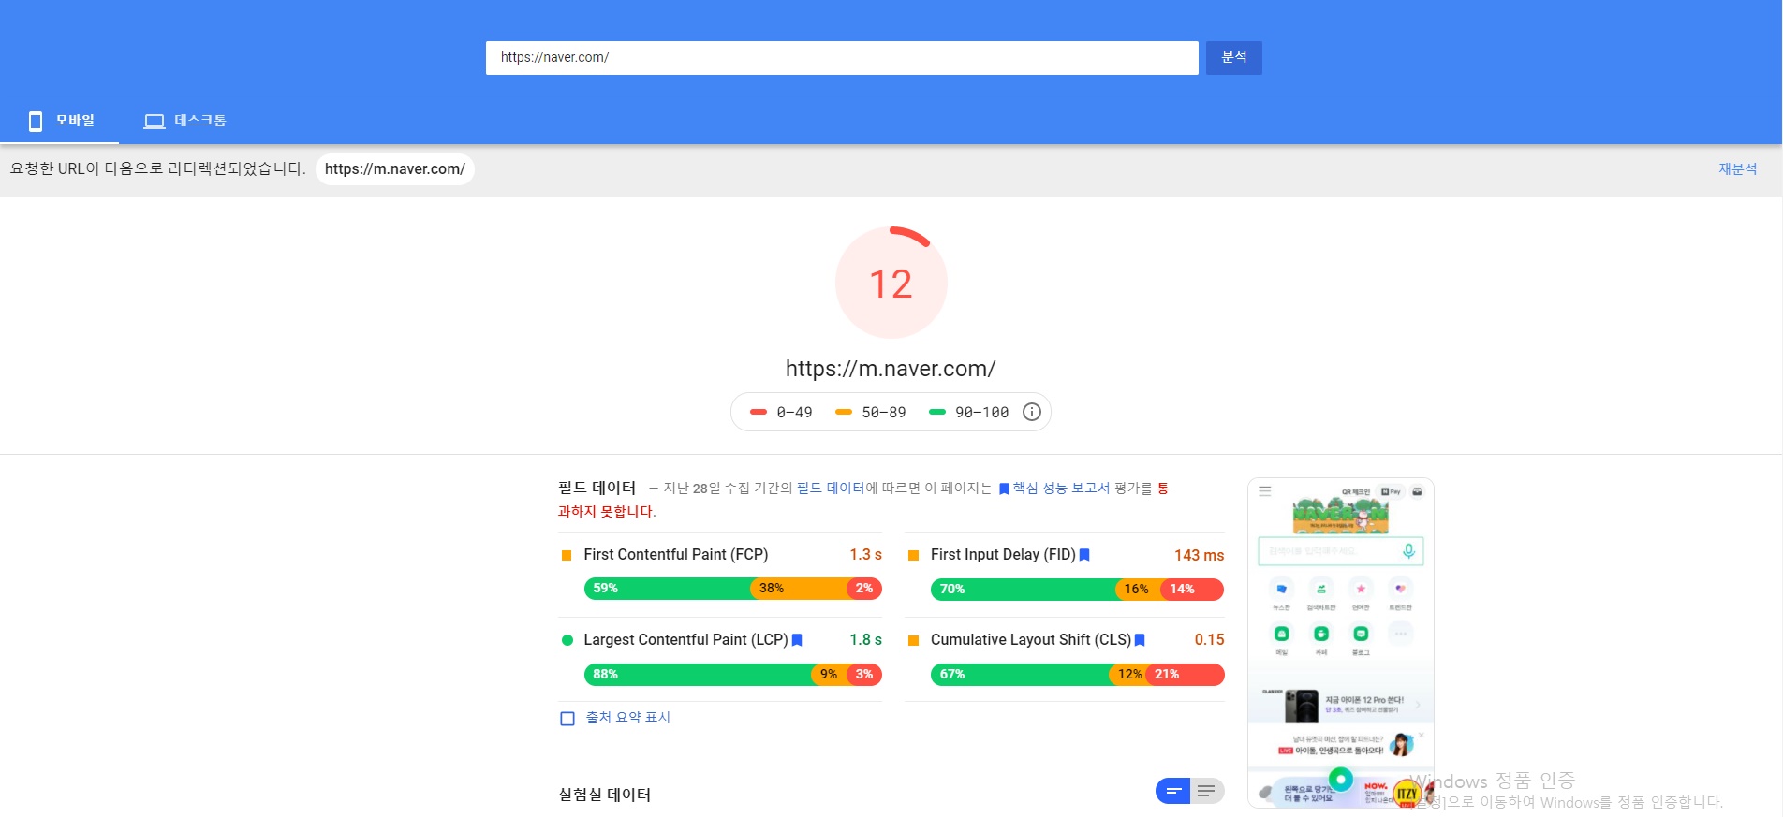Click the LCP value 1.8 s

(865, 640)
